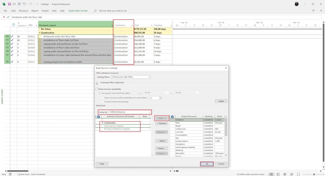Click Cancel in Build Team dialog
This screenshot has width=325, height=176.
pyautogui.click(x=221, y=164)
